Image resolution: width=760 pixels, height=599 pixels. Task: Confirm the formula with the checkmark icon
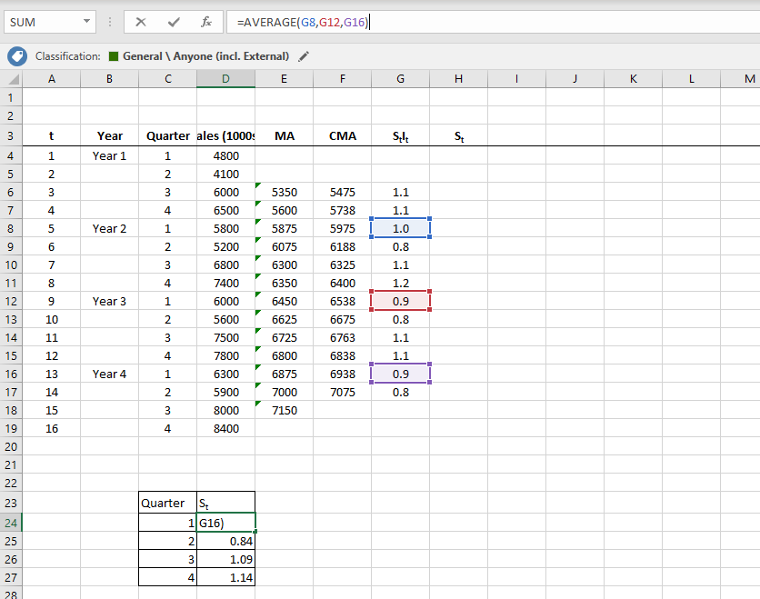click(174, 22)
